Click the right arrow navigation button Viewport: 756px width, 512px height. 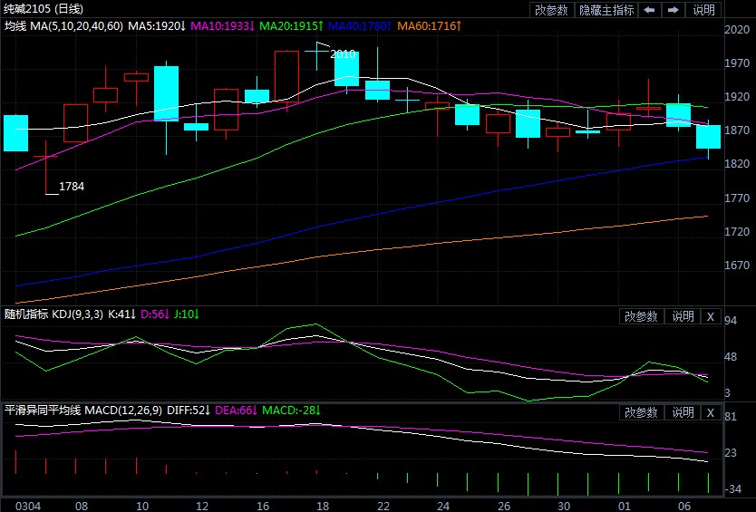click(x=673, y=10)
